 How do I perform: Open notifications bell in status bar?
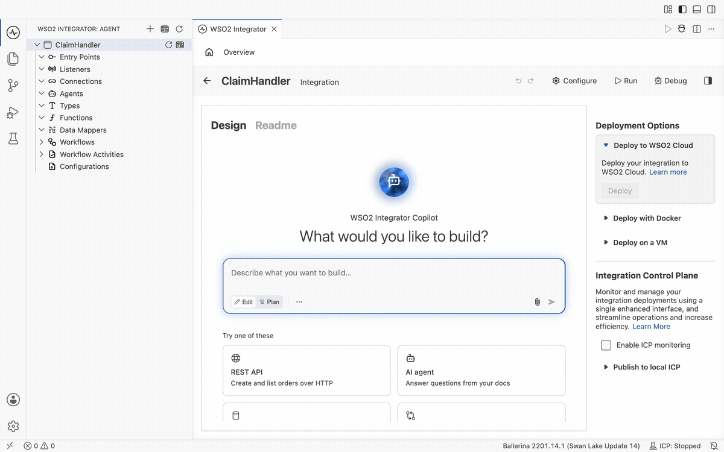pos(714,446)
